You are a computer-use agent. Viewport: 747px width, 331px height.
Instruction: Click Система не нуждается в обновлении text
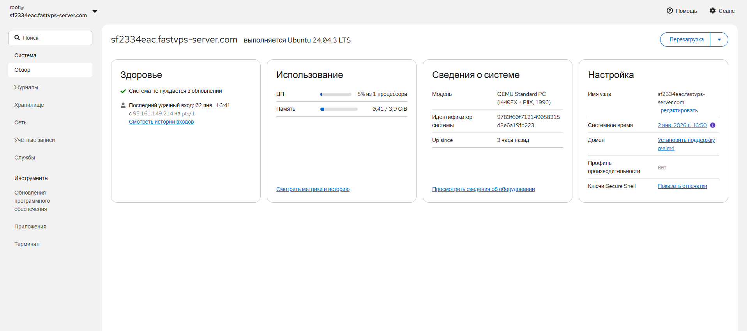pyautogui.click(x=175, y=91)
